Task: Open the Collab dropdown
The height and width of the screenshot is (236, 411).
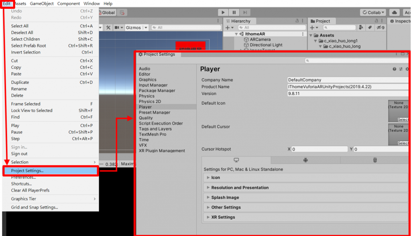Action: pos(373,12)
